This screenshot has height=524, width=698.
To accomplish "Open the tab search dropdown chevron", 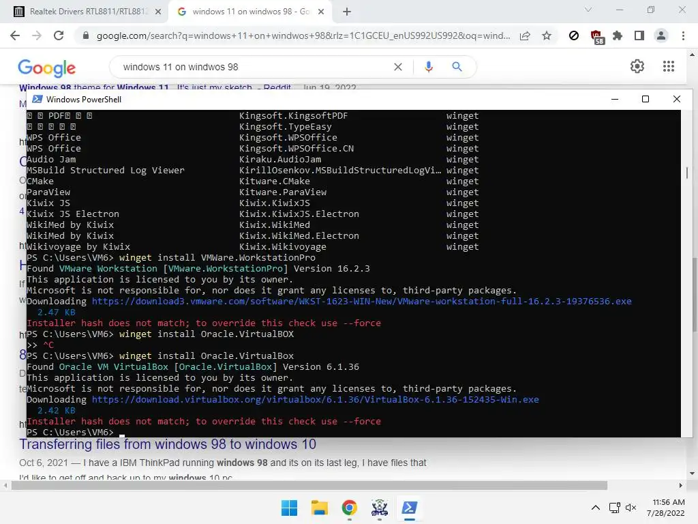I will tap(588, 10).
